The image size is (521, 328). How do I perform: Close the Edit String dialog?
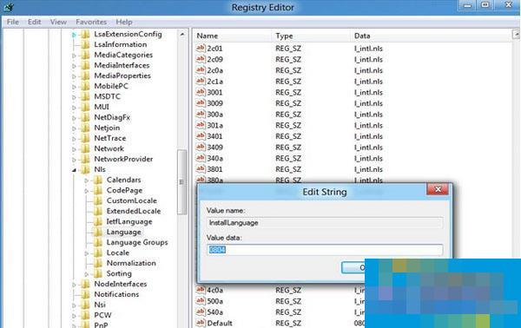(x=438, y=189)
